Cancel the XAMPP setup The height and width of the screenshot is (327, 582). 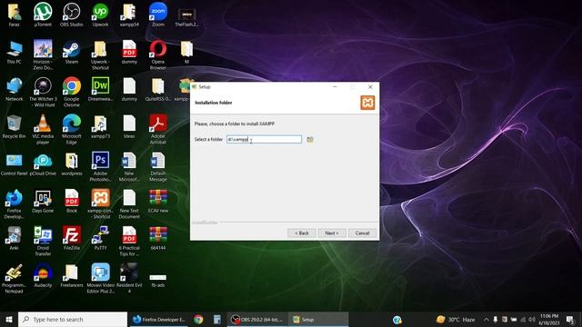[362, 233]
